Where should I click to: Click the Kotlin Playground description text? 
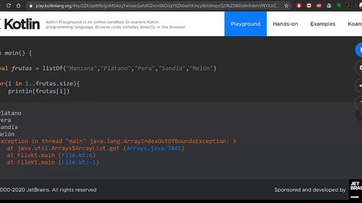tap(115, 24)
